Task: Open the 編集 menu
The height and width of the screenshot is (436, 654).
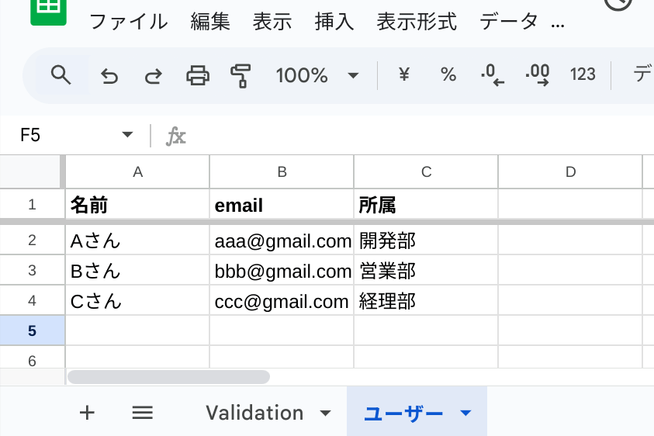Action: 210,22
